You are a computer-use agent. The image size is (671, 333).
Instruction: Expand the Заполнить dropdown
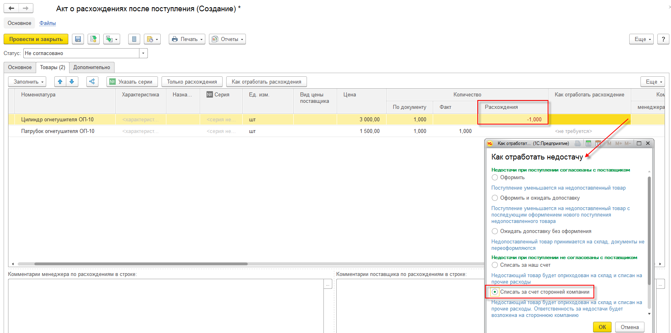(27, 82)
